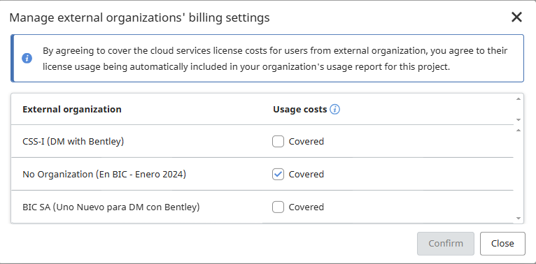Click the dialog title Manage external organizations' billing settings
The width and height of the screenshot is (536, 264).
click(x=139, y=17)
